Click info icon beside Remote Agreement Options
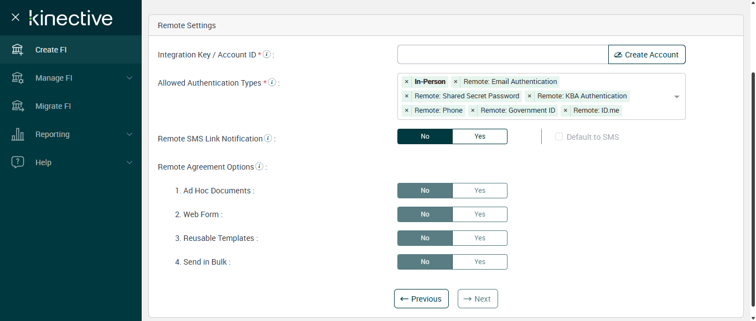The image size is (756, 321). pos(259,166)
